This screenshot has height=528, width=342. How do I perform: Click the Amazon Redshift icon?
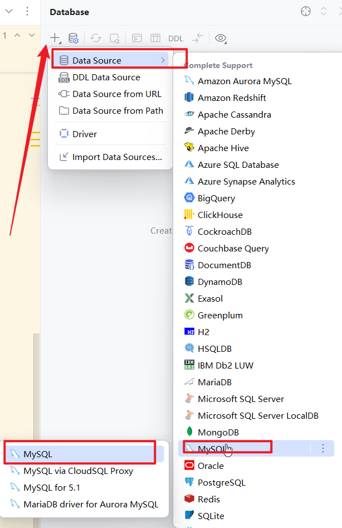(189, 98)
